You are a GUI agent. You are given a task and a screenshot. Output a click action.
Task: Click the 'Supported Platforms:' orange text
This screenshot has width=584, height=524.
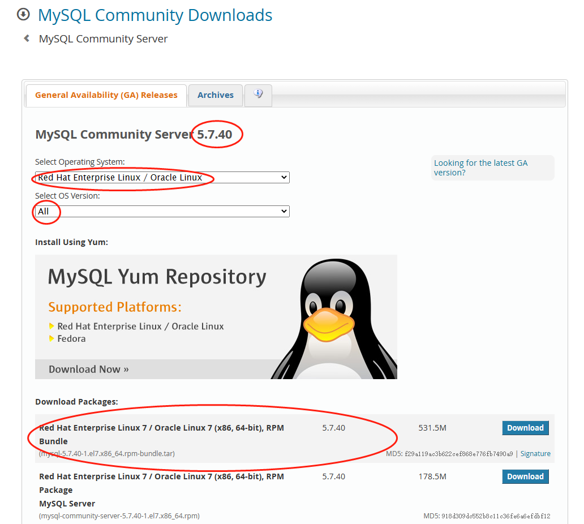(x=115, y=307)
